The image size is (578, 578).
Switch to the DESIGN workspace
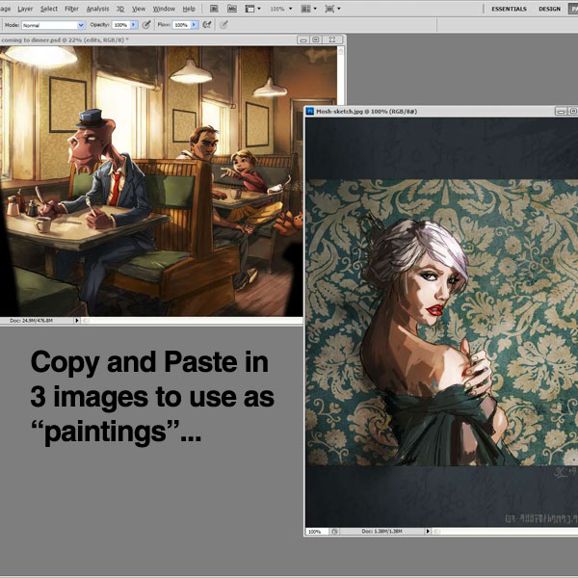click(549, 9)
